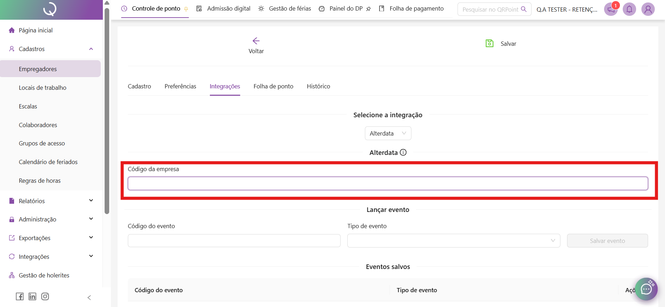Expand the Relatórios menu section
665x307 pixels.
91,201
